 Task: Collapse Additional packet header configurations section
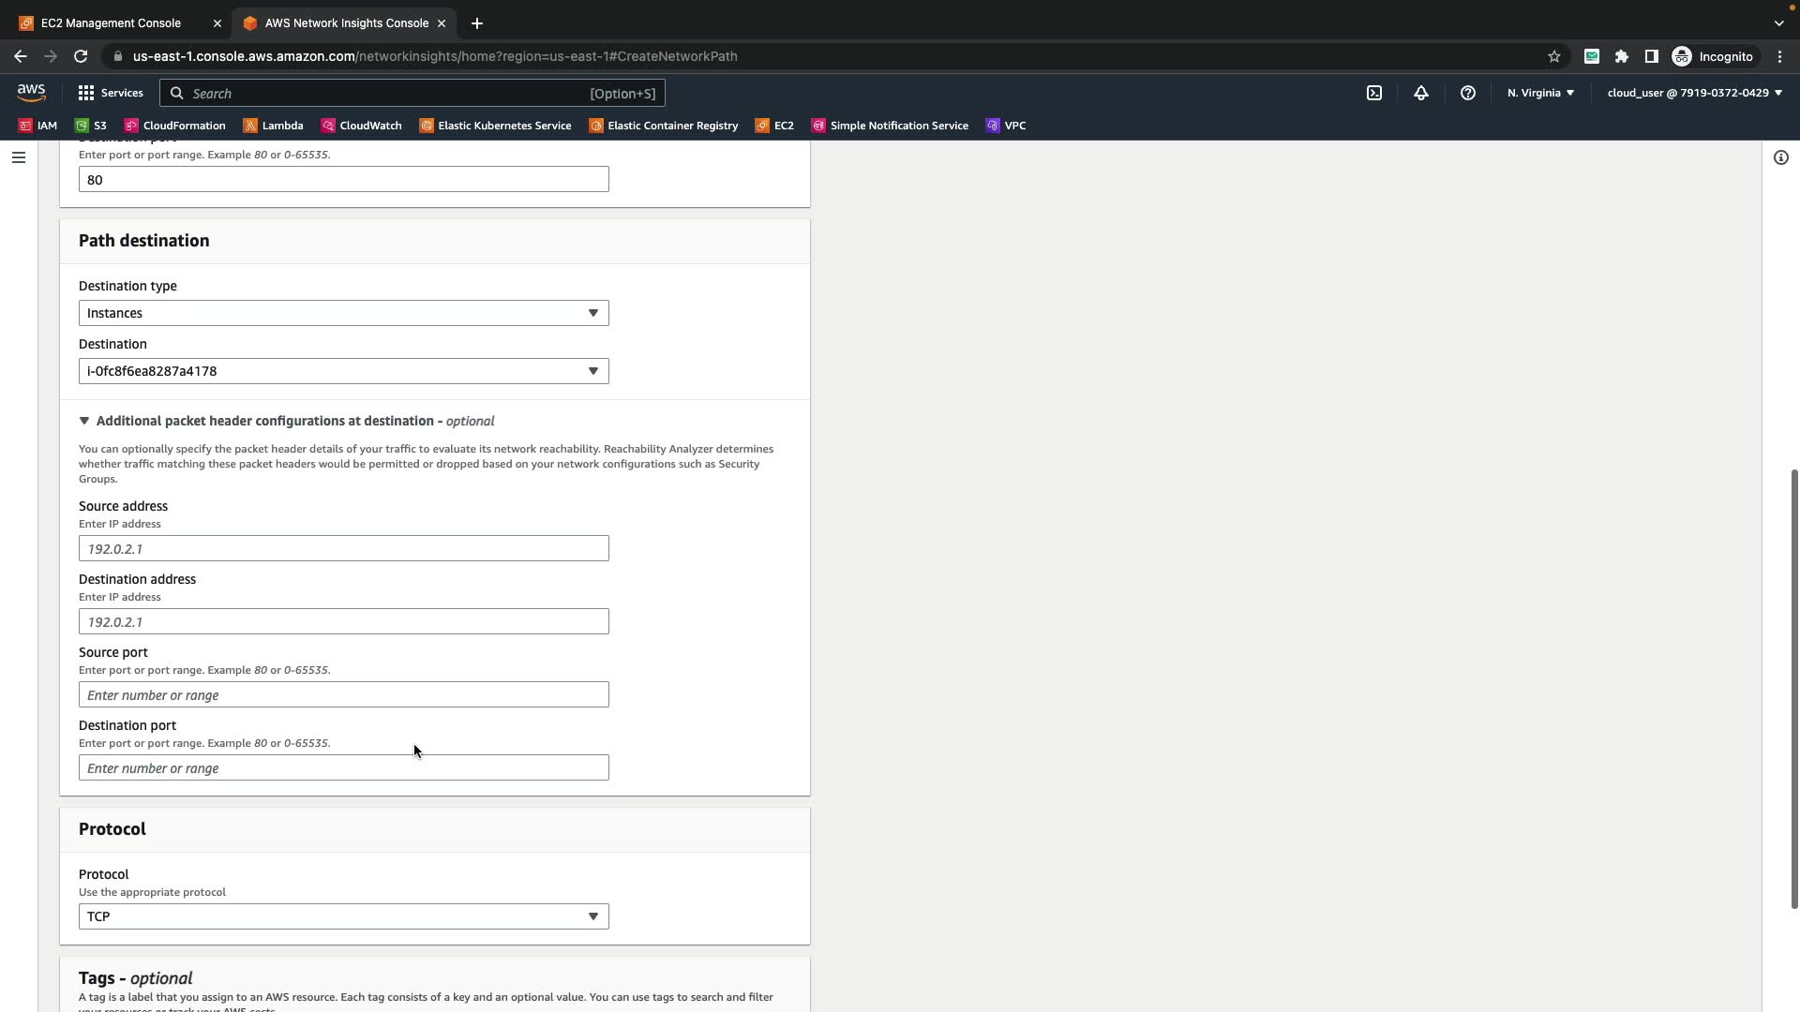point(84,422)
